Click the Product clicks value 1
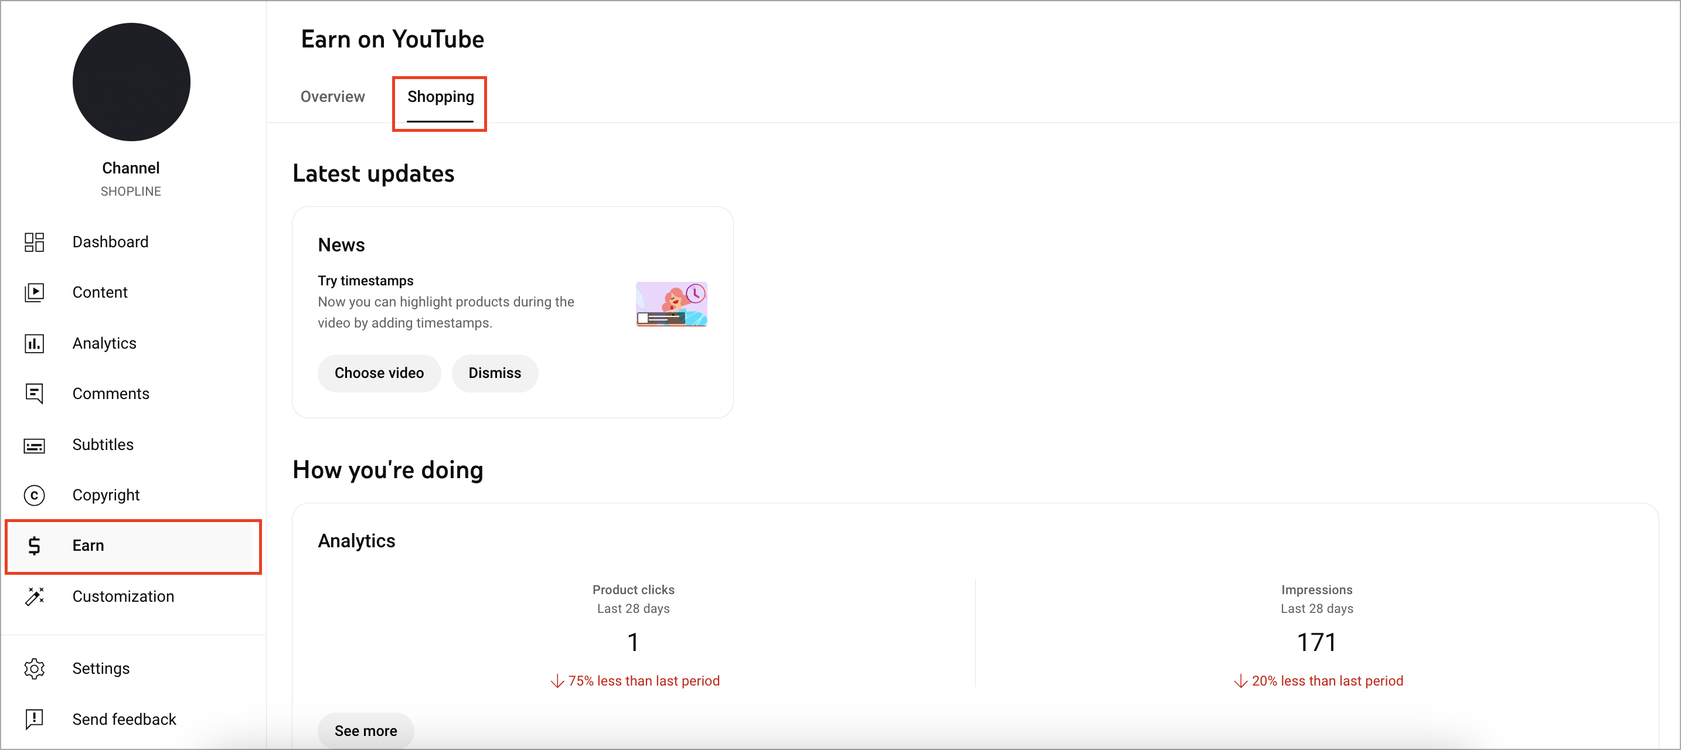This screenshot has width=1681, height=750. (x=633, y=642)
